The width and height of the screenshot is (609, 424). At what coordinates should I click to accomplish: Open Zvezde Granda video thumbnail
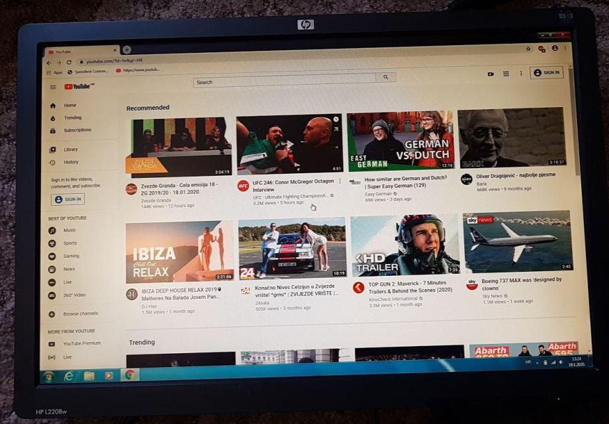179,147
